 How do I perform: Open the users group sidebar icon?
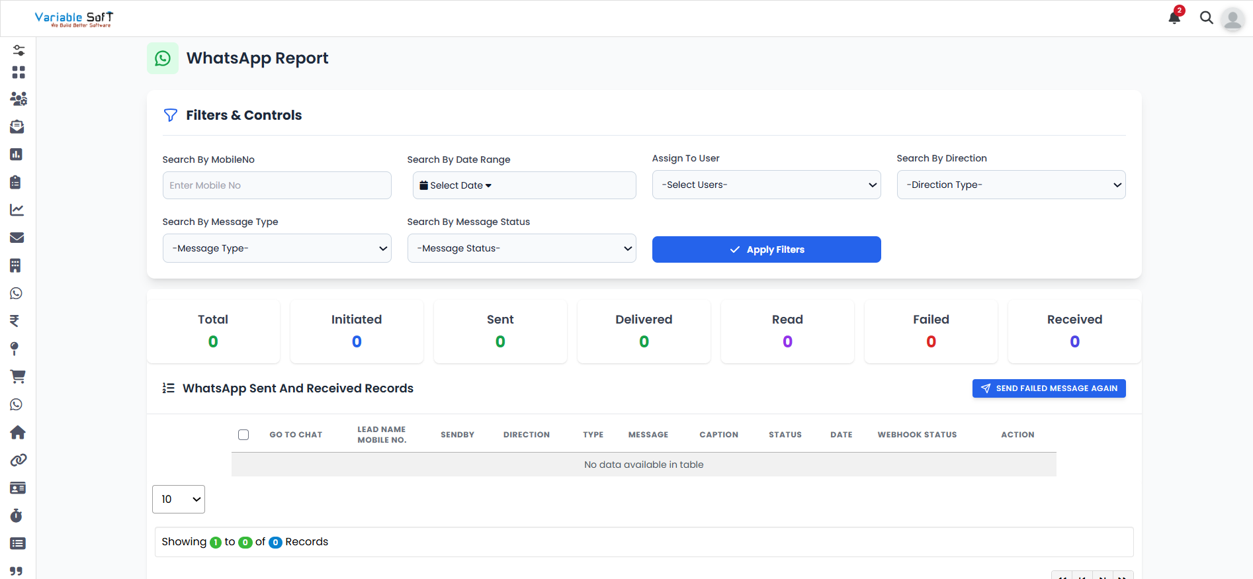(x=19, y=99)
